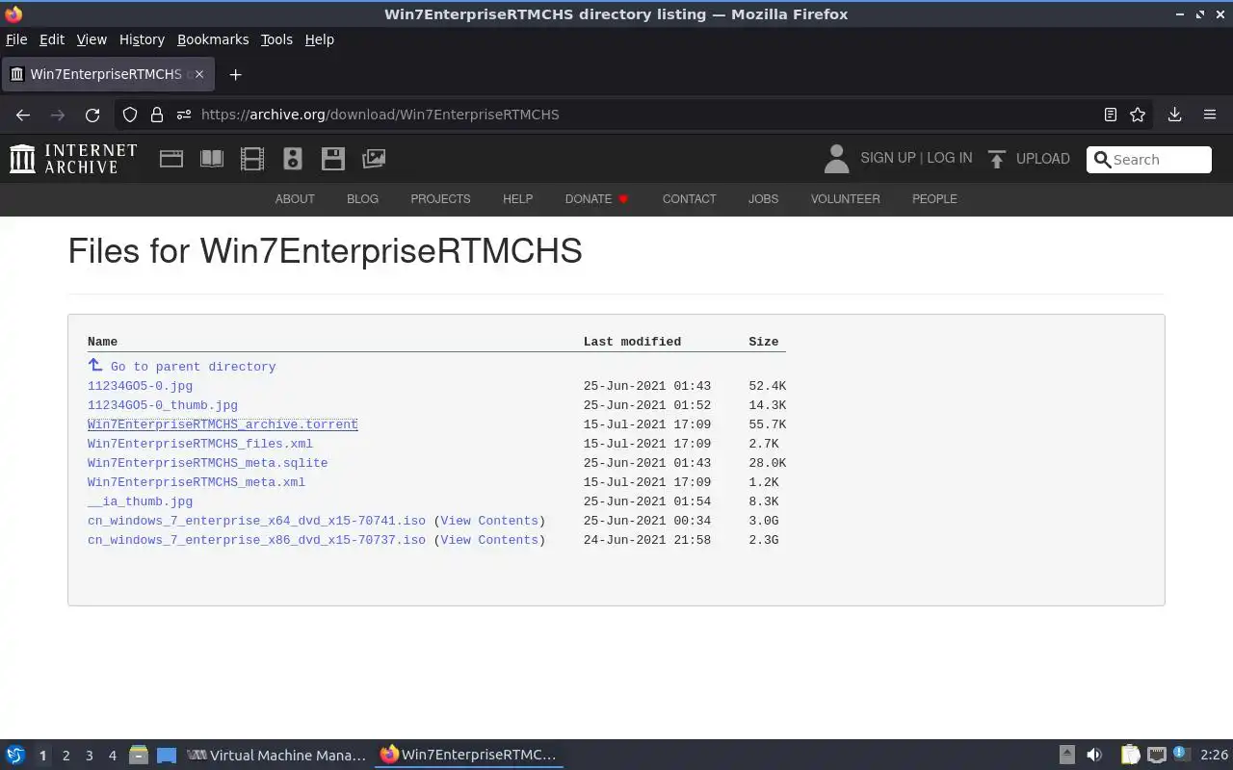Open file 11234G05-0.jpg
This screenshot has width=1233, height=770.
(140, 386)
